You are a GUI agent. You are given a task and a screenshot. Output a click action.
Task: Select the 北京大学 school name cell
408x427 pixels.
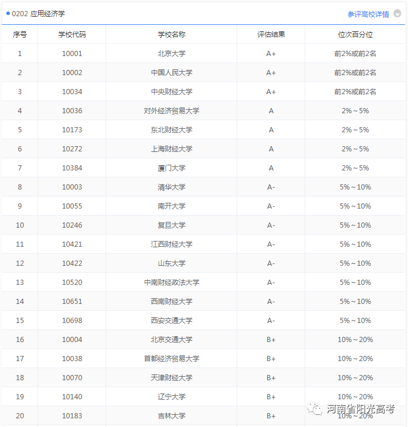coord(171,54)
